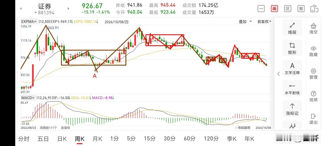Add a 涨标记 up-arrow marker
323x146 pixels.
[292, 109]
